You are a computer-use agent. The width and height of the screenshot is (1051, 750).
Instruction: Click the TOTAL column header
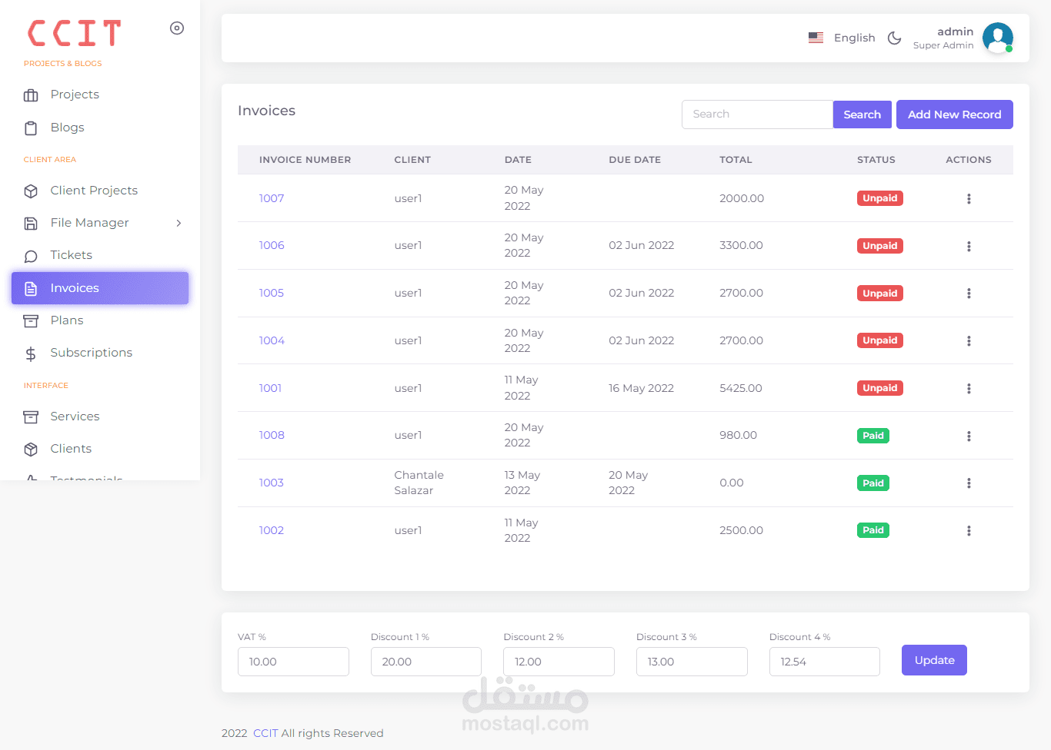(x=736, y=160)
